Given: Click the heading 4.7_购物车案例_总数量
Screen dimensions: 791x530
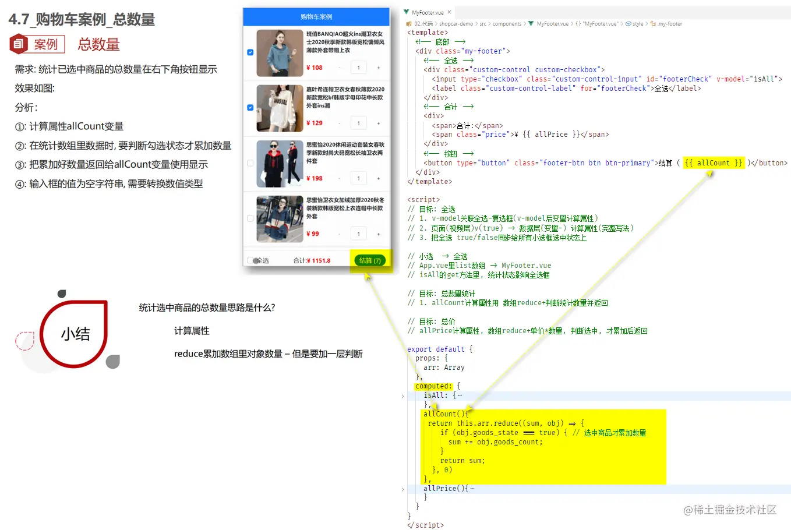Looking at the screenshot, I should [82, 19].
